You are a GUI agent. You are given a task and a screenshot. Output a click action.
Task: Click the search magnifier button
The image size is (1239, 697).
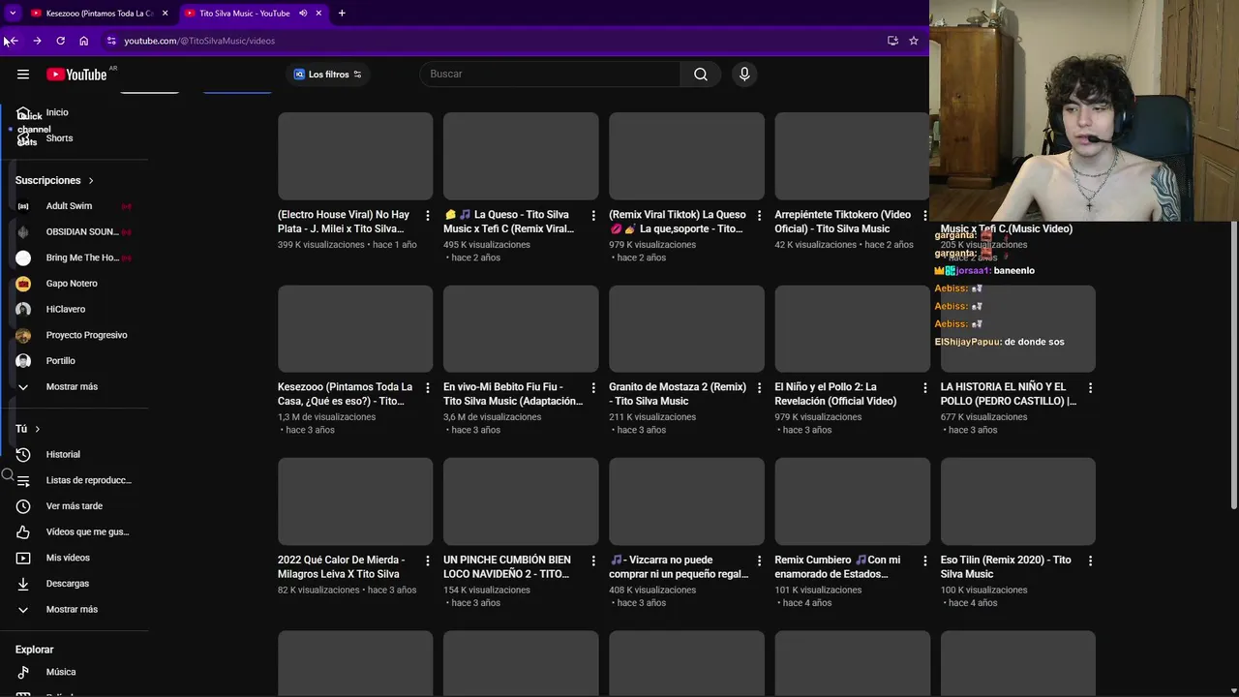pos(701,74)
